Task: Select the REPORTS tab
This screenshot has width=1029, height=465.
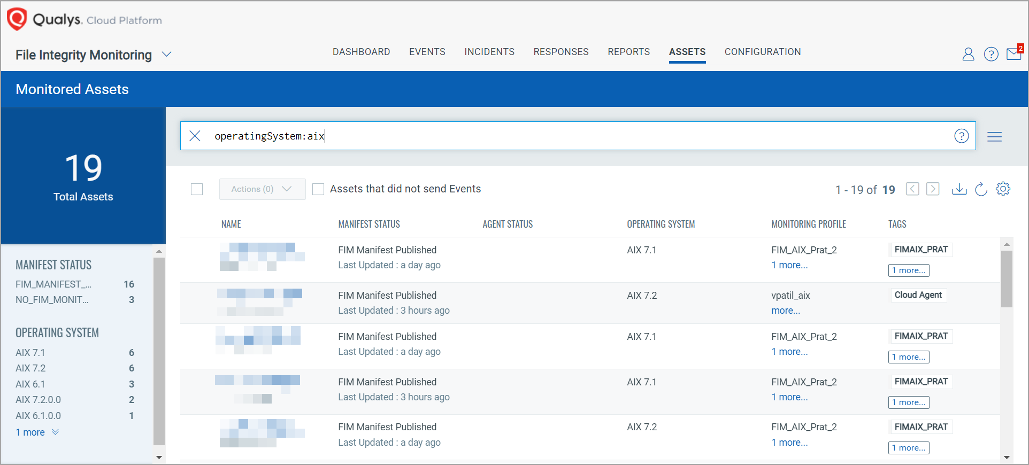Action: tap(629, 52)
